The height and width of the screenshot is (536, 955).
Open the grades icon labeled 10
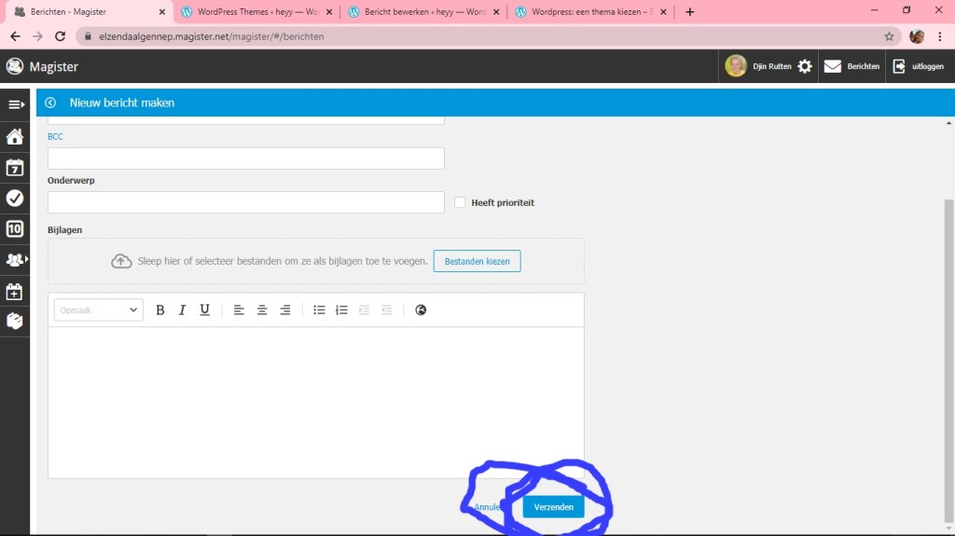tap(15, 228)
